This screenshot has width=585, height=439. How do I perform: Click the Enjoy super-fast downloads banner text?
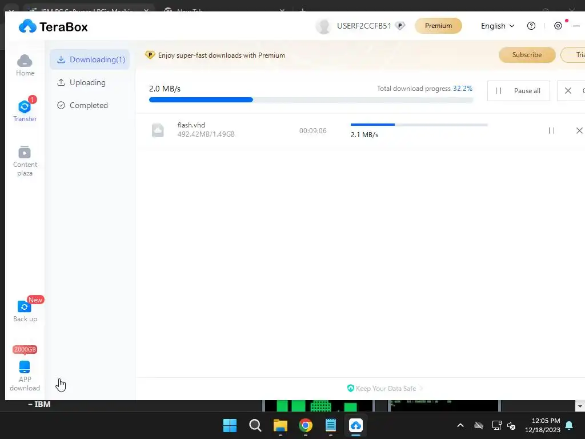pyautogui.click(x=222, y=55)
